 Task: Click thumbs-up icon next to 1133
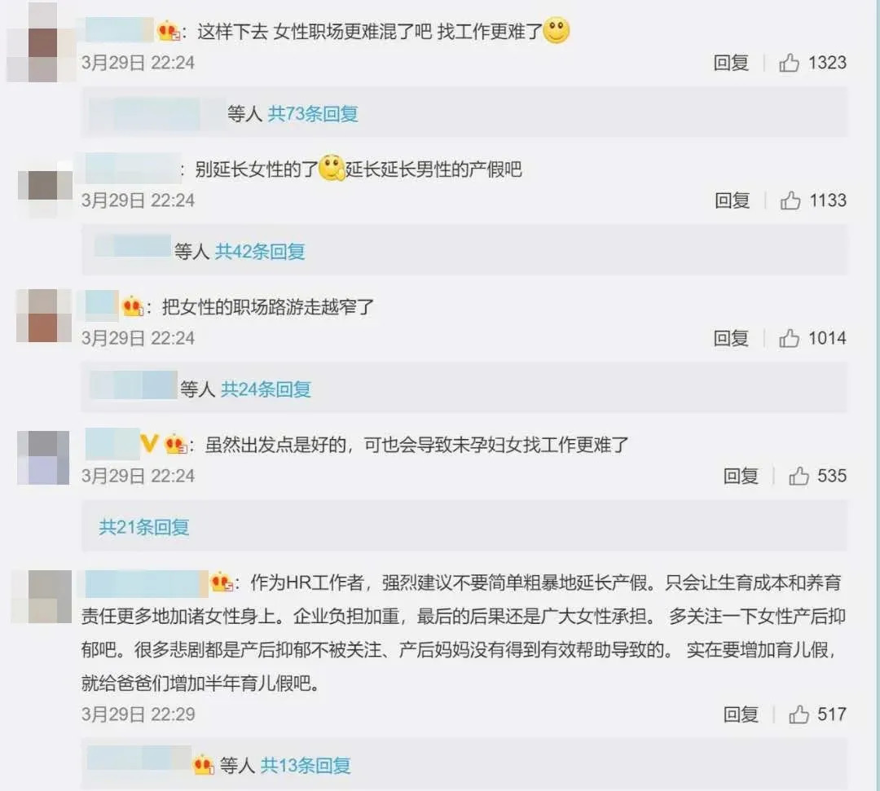(790, 200)
